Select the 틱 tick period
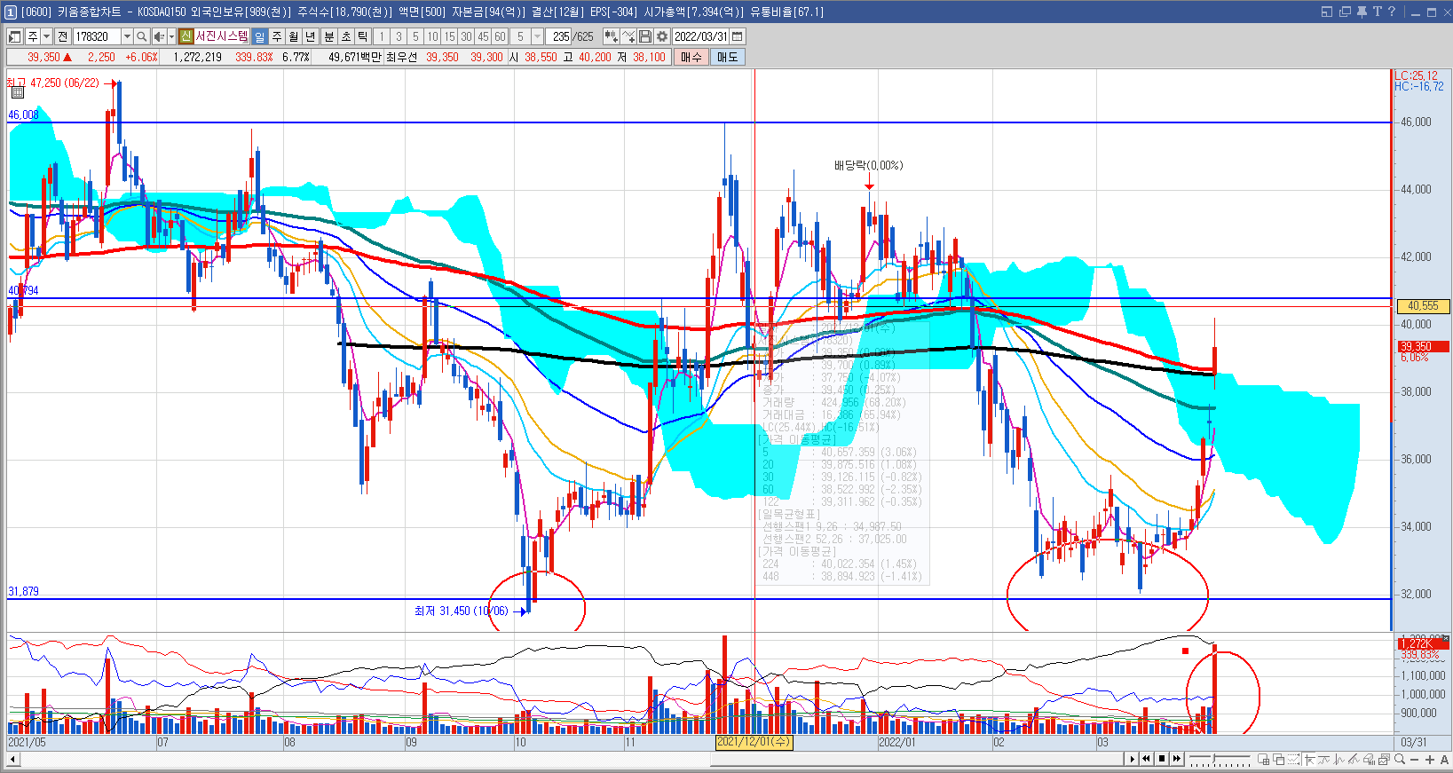1453x773 pixels. 362,36
